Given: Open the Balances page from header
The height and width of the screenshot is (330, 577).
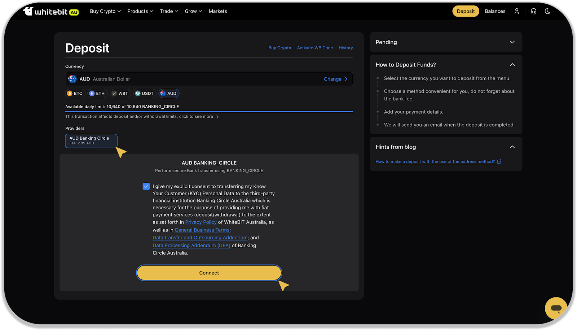Looking at the screenshot, I should [495, 12].
